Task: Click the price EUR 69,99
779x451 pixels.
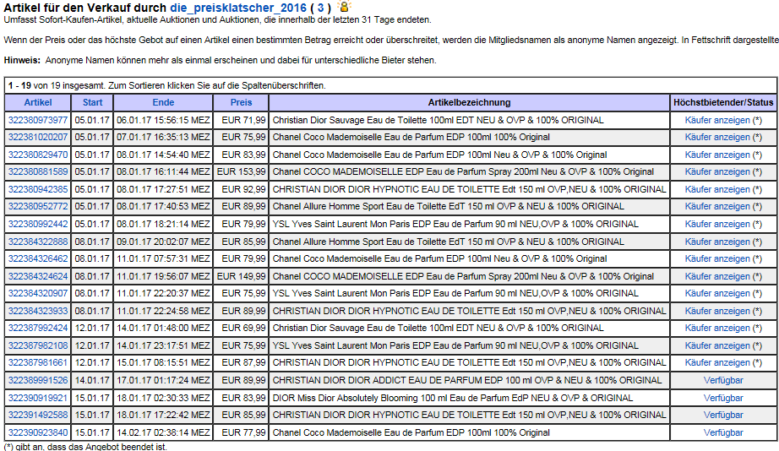Action: click(x=243, y=329)
